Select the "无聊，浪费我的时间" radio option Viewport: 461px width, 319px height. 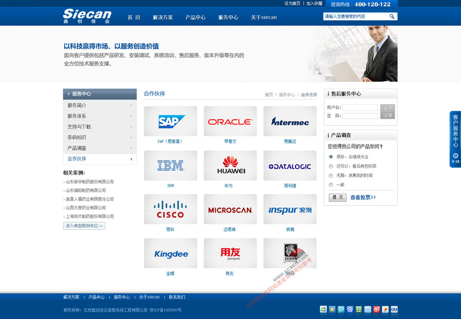tap(331, 176)
